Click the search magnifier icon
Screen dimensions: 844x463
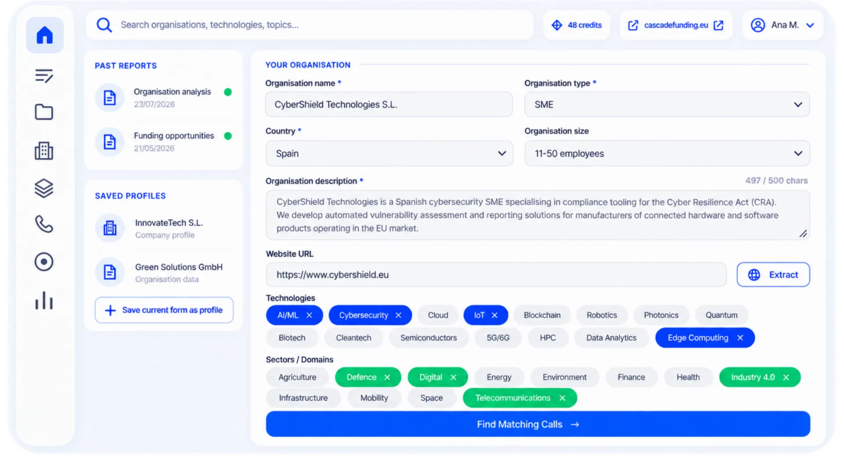point(104,25)
